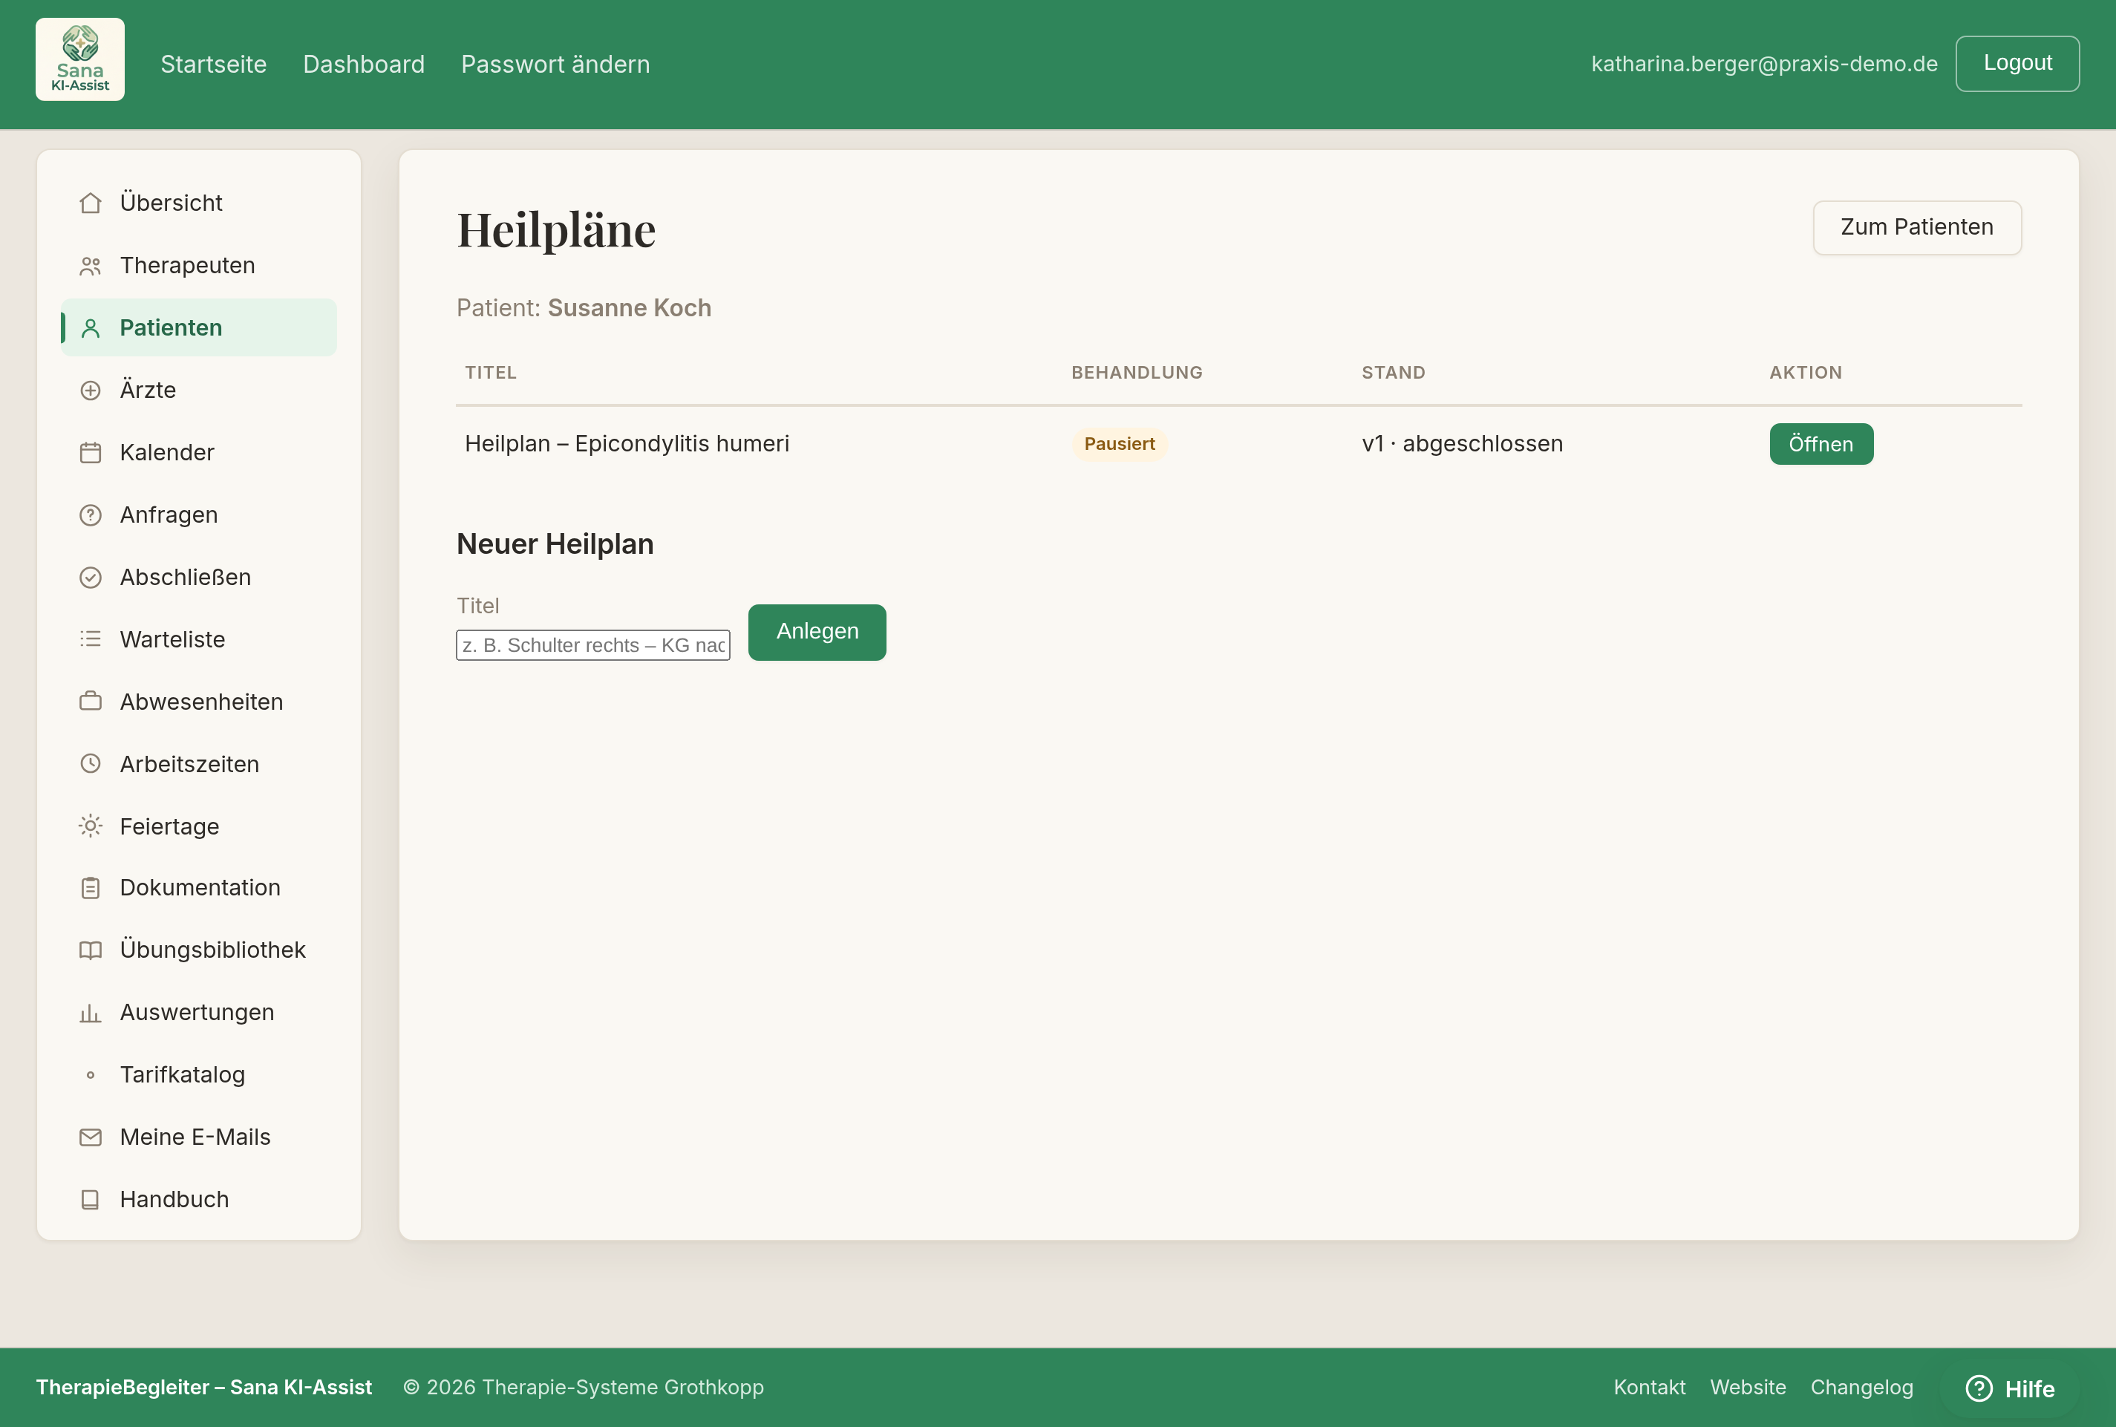Image resolution: width=2116 pixels, height=1427 pixels.
Task: Click the v1 · abgeschlossen cell
Action: [1462, 444]
